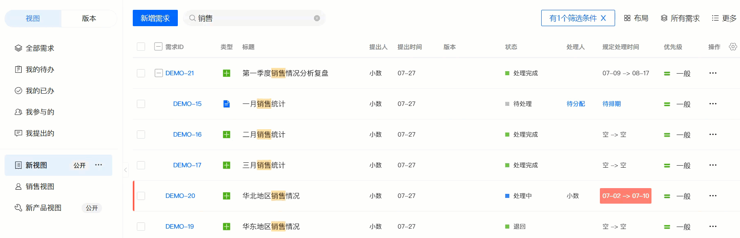Screen dimensions: 740x238
Task: Click the more-options dots for DEMO-21
Action: click(x=713, y=73)
